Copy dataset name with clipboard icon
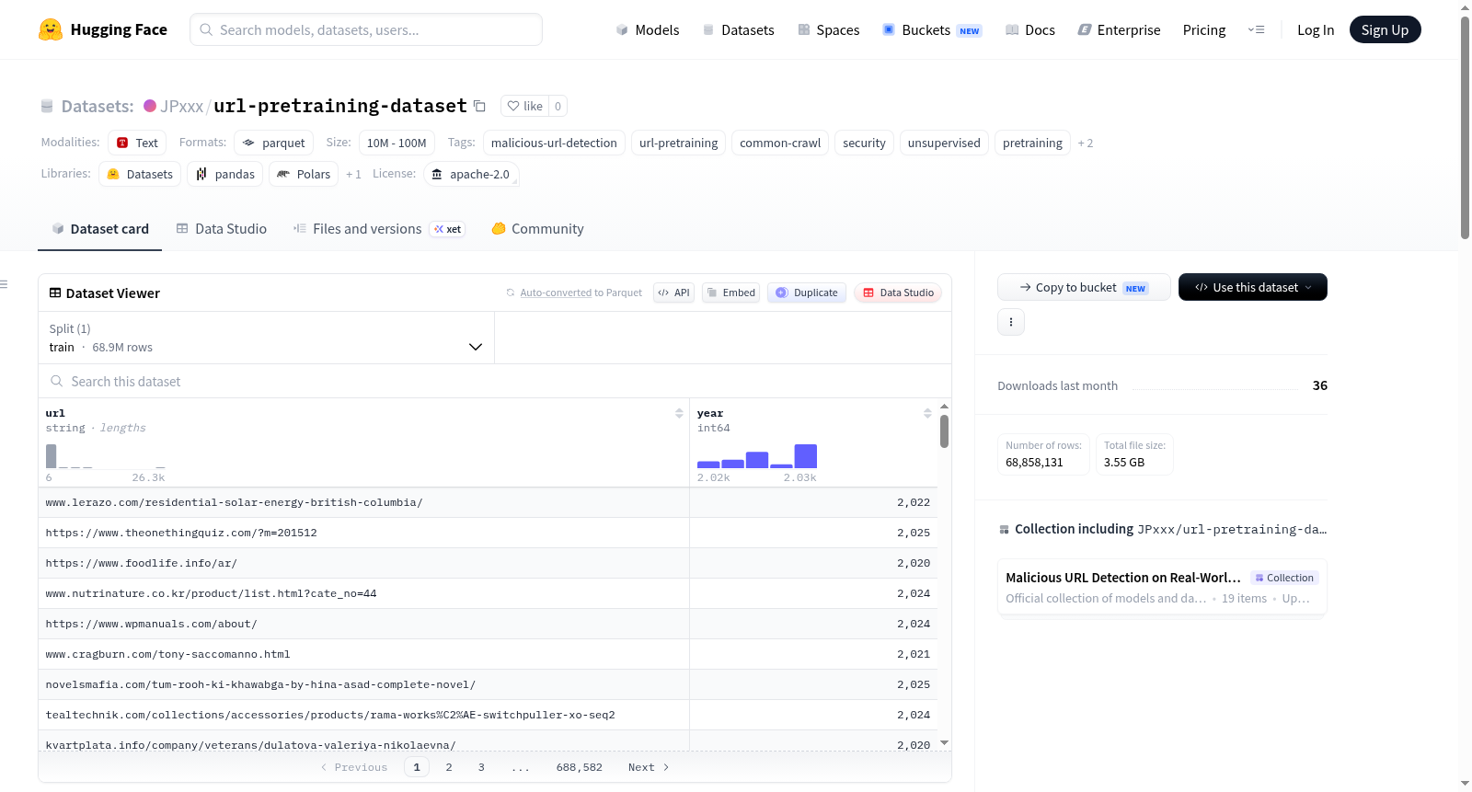This screenshot has width=1472, height=792. [x=479, y=106]
